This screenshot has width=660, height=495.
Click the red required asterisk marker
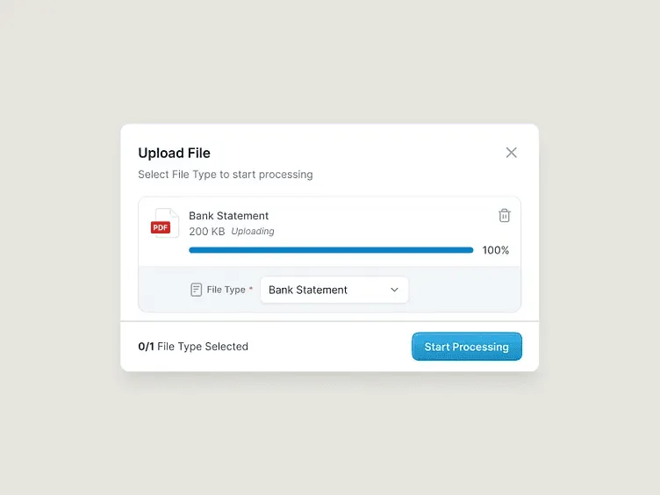coord(251,289)
